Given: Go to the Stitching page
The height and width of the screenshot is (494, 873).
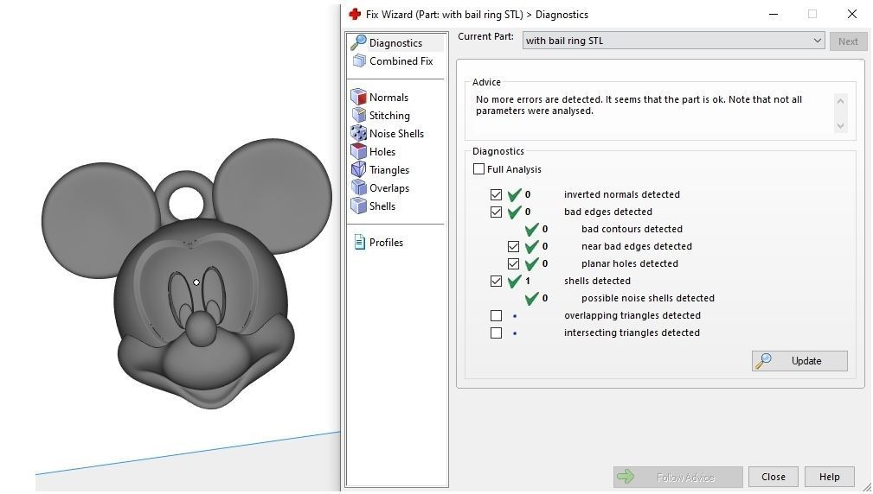Looking at the screenshot, I should (389, 116).
